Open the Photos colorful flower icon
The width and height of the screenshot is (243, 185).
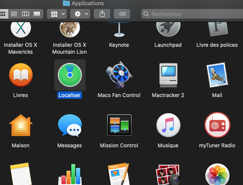(217, 175)
